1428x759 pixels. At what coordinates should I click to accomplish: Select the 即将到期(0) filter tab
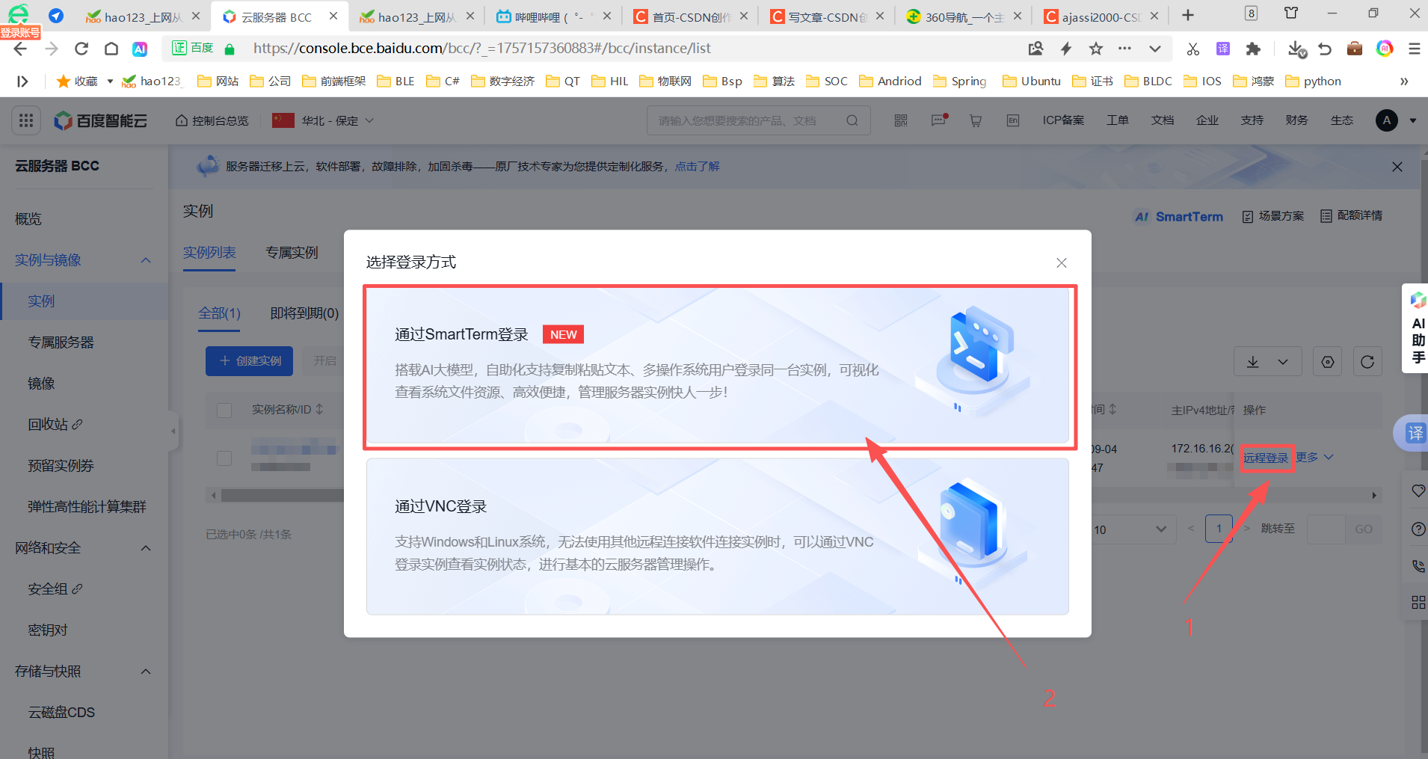(x=304, y=313)
